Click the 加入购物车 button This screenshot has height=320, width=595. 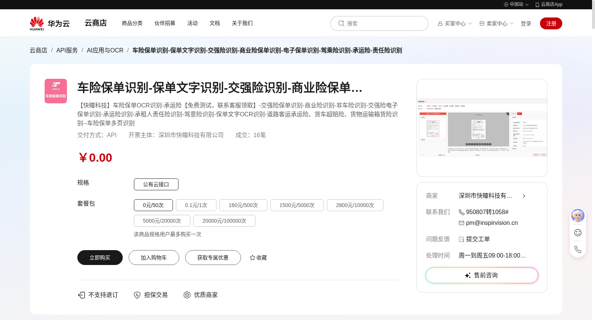pos(154,258)
